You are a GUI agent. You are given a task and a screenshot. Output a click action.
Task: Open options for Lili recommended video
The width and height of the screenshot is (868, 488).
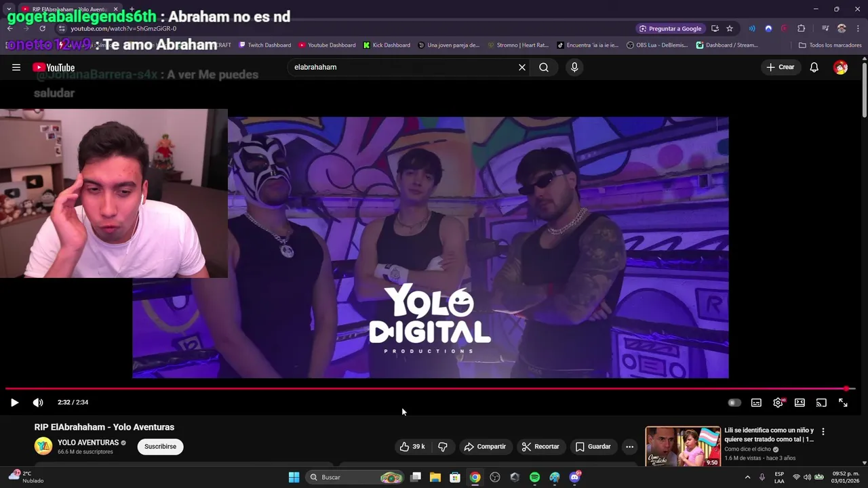click(823, 432)
